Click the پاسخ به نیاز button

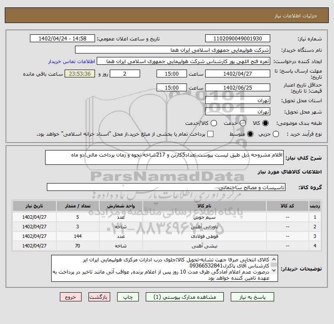tap(252, 297)
